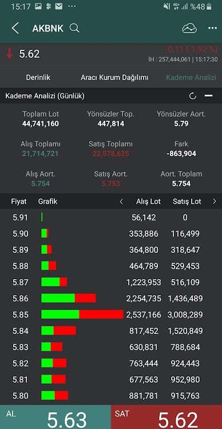Tap Fark value -863,904
The image size is (222, 429).
[x=181, y=153]
